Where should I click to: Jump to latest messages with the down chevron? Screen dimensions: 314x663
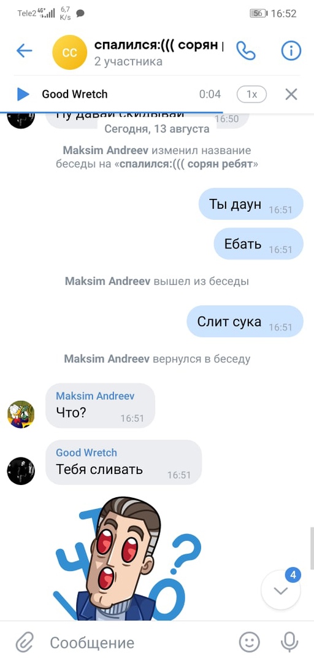point(281,591)
